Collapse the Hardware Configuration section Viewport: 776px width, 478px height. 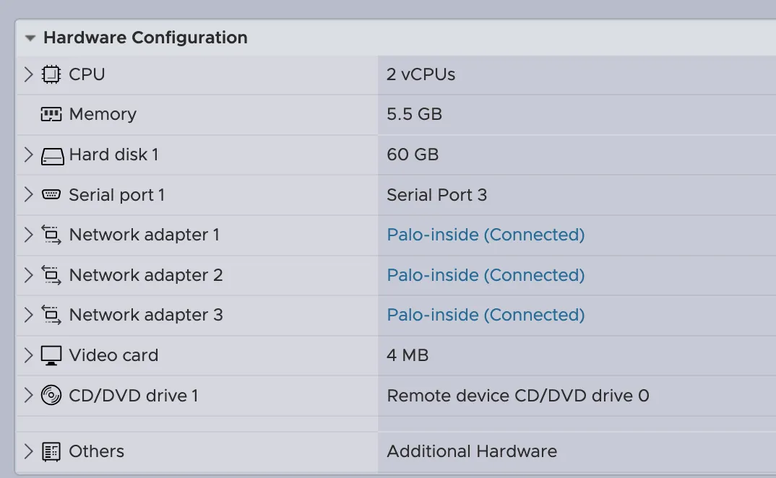[x=30, y=38]
